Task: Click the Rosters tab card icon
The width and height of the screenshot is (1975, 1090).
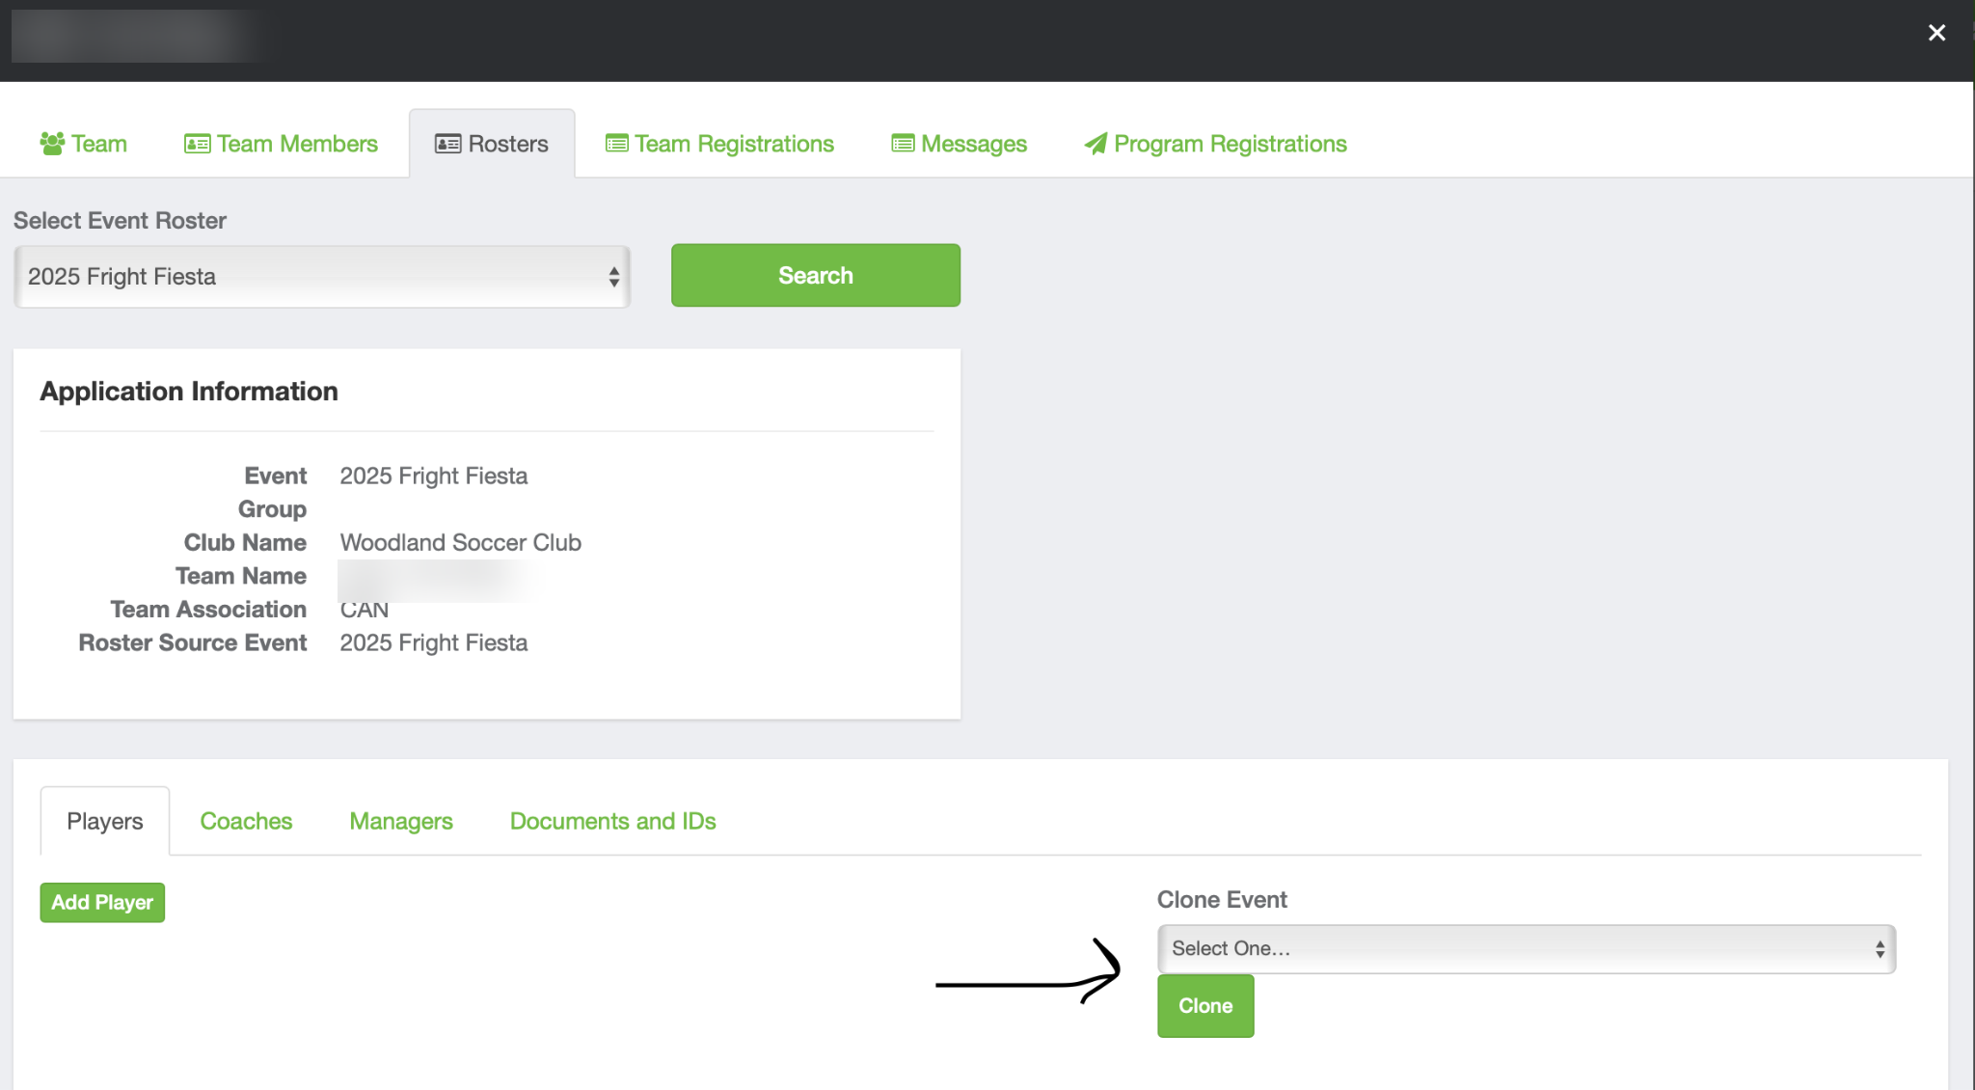Action: coord(447,144)
